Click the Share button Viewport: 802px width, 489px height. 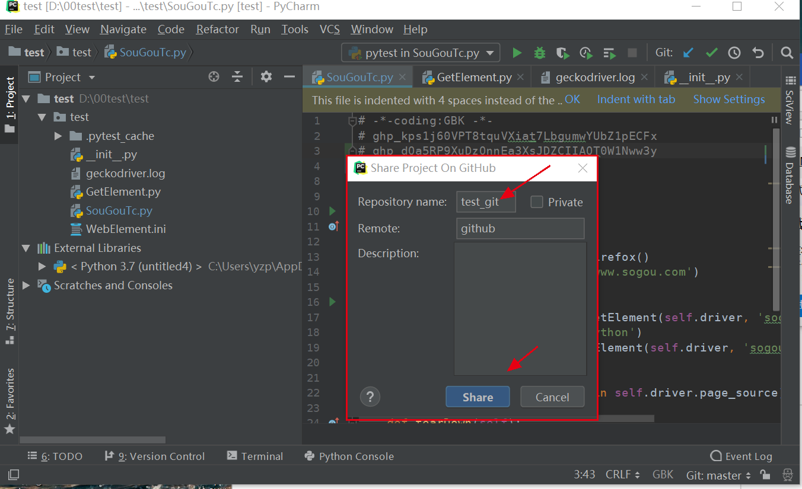tap(478, 397)
